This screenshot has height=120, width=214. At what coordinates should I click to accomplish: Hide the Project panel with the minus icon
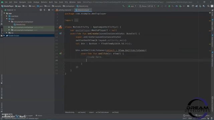tap(53, 10)
